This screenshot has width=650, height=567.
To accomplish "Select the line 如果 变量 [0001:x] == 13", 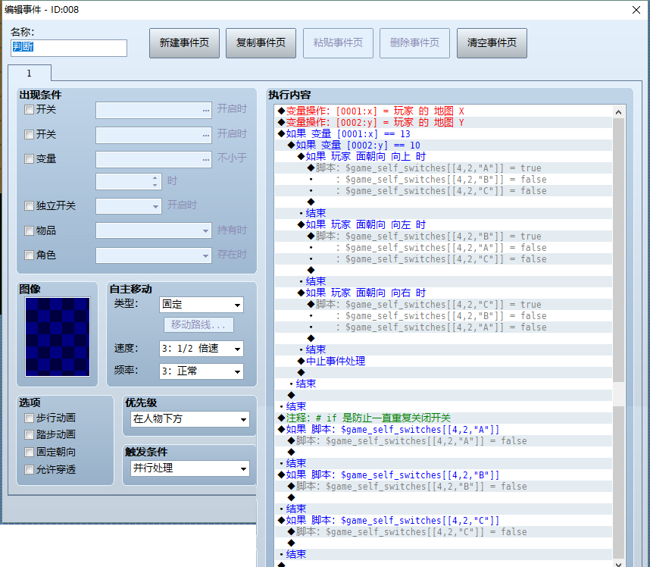I will coord(443,134).
